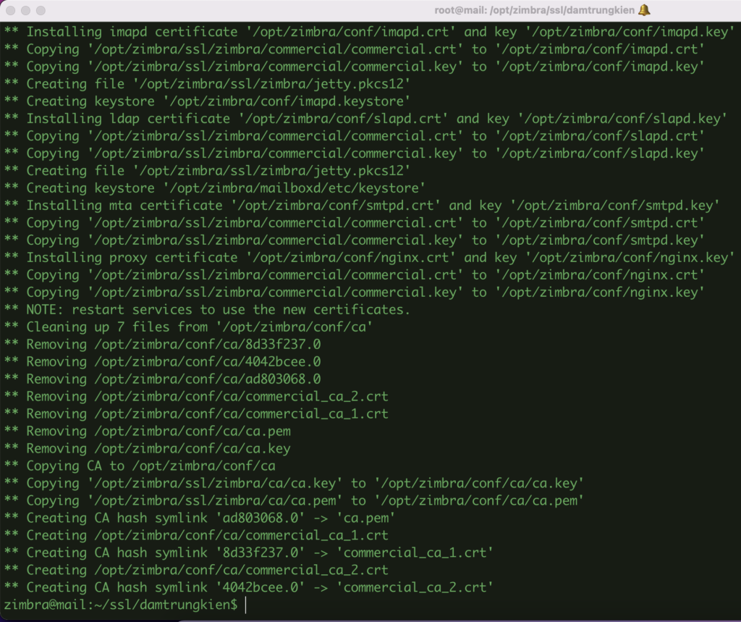Click the 'Removing /opt/zimbra/conf/ca/ca.key' line
Viewport: 741px width, 622px height.
point(148,449)
